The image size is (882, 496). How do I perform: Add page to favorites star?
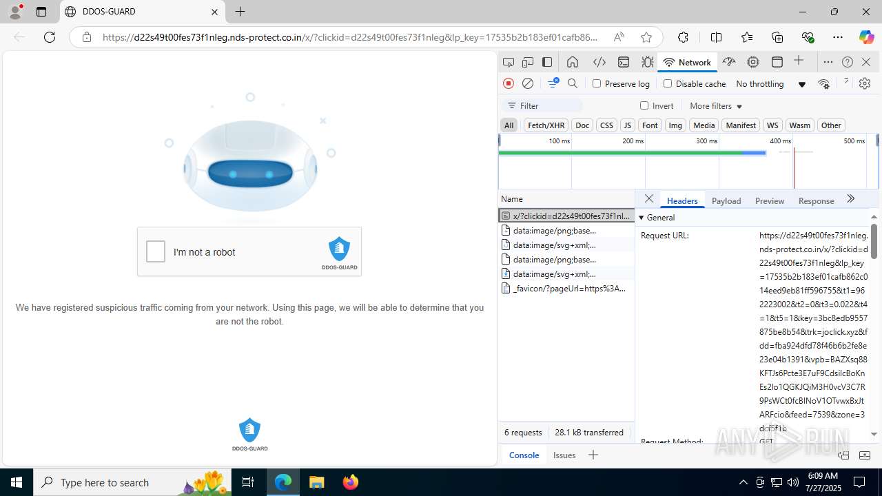(646, 37)
